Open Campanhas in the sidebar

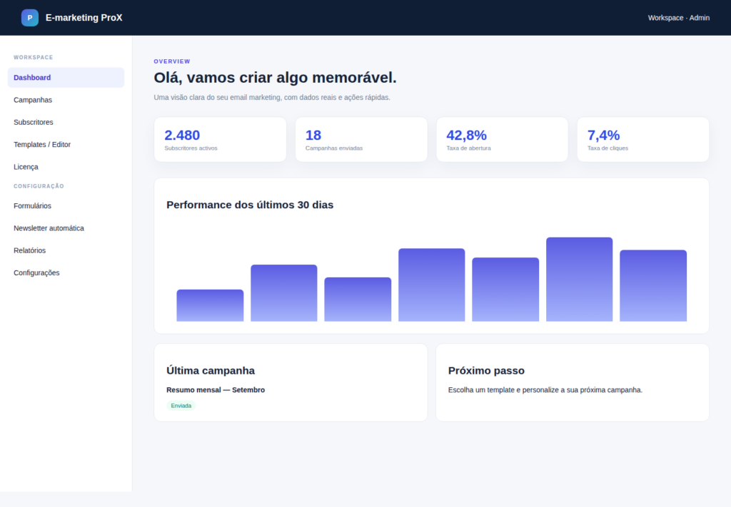(x=66, y=100)
